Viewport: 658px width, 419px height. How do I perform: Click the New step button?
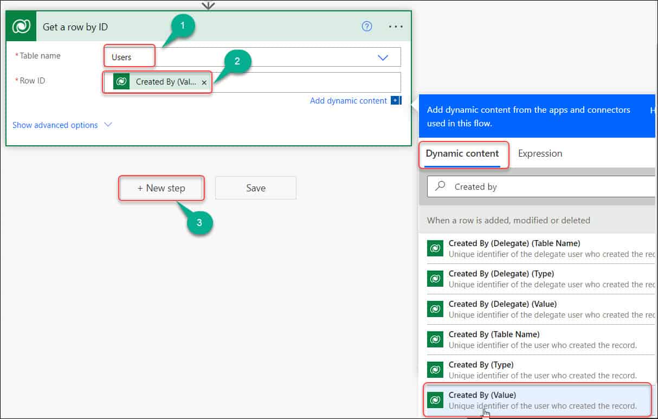click(x=162, y=188)
